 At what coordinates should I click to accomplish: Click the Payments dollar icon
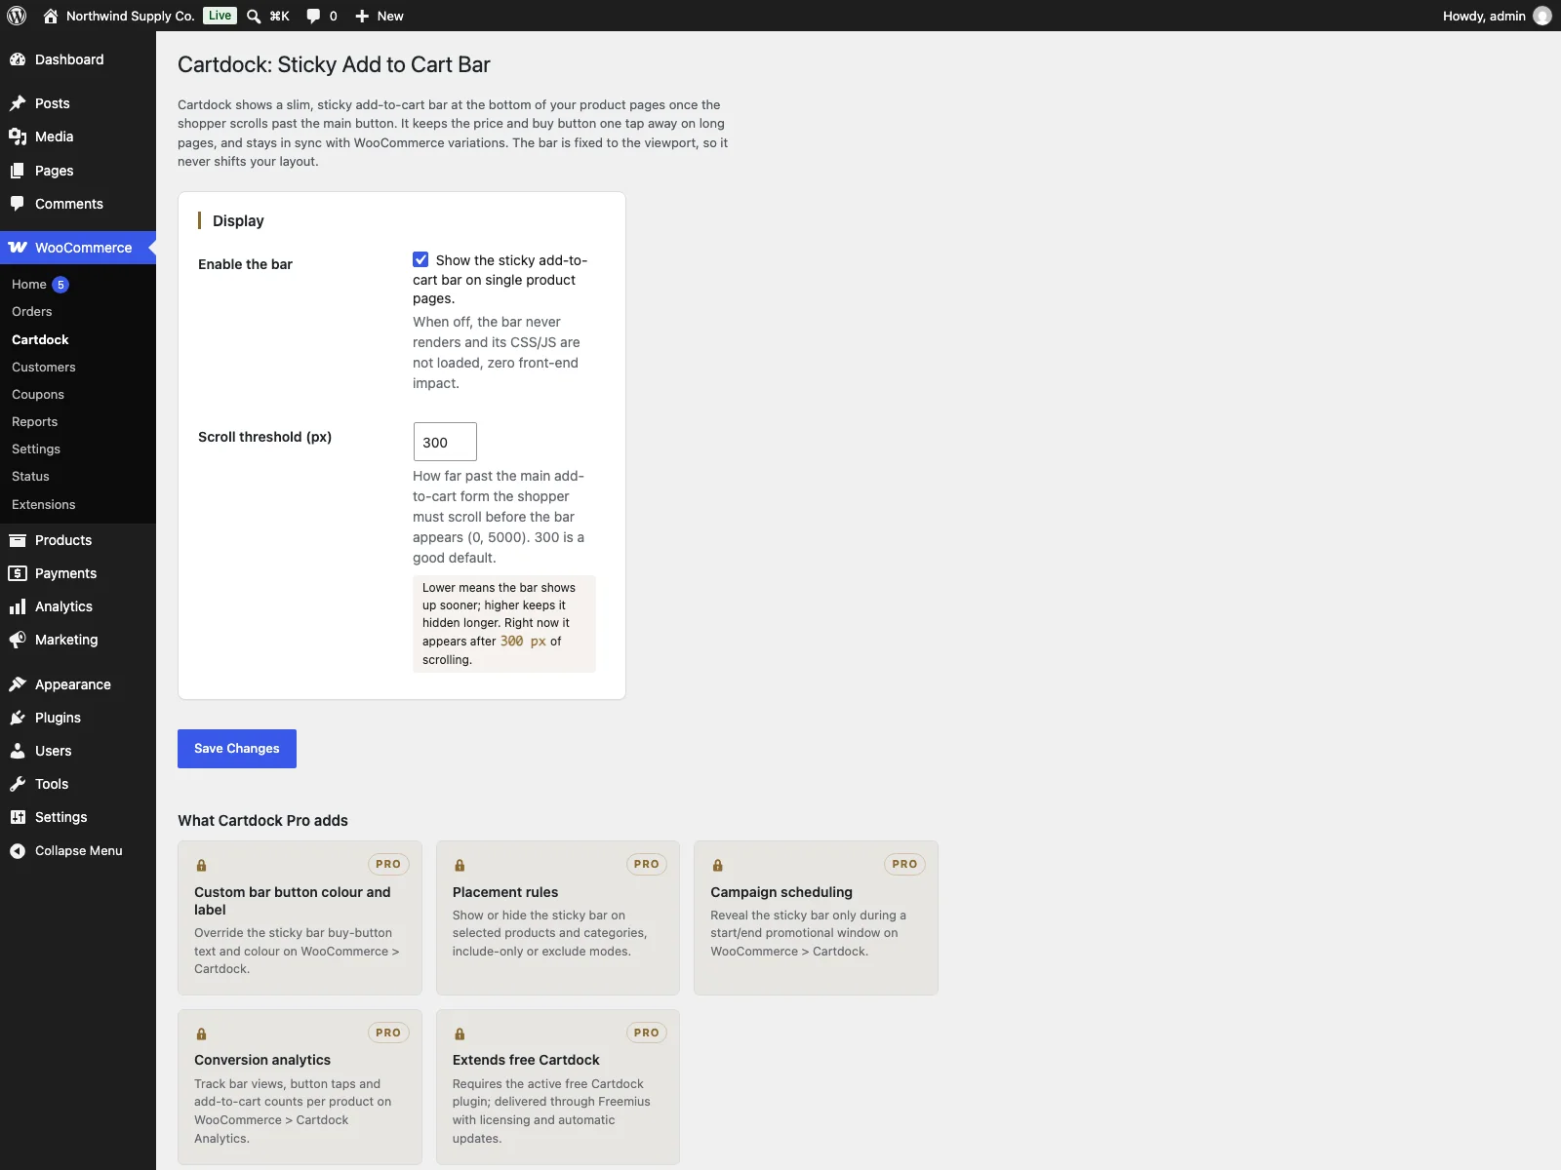tap(18, 573)
